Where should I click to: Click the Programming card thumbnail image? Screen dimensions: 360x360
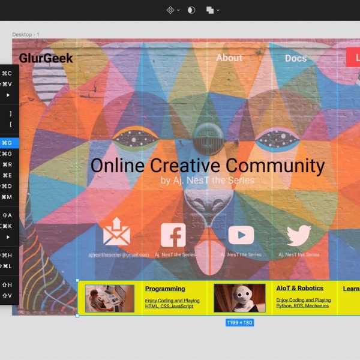coord(109,298)
